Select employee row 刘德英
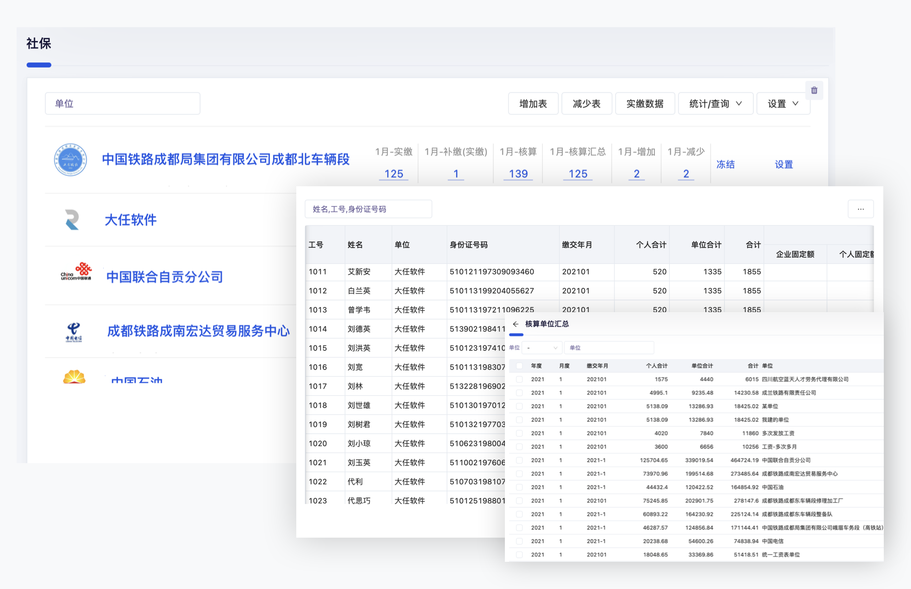The height and width of the screenshot is (589, 911). [x=406, y=329]
